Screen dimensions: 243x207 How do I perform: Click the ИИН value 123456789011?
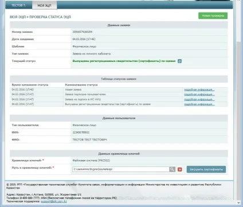[x=81, y=132]
